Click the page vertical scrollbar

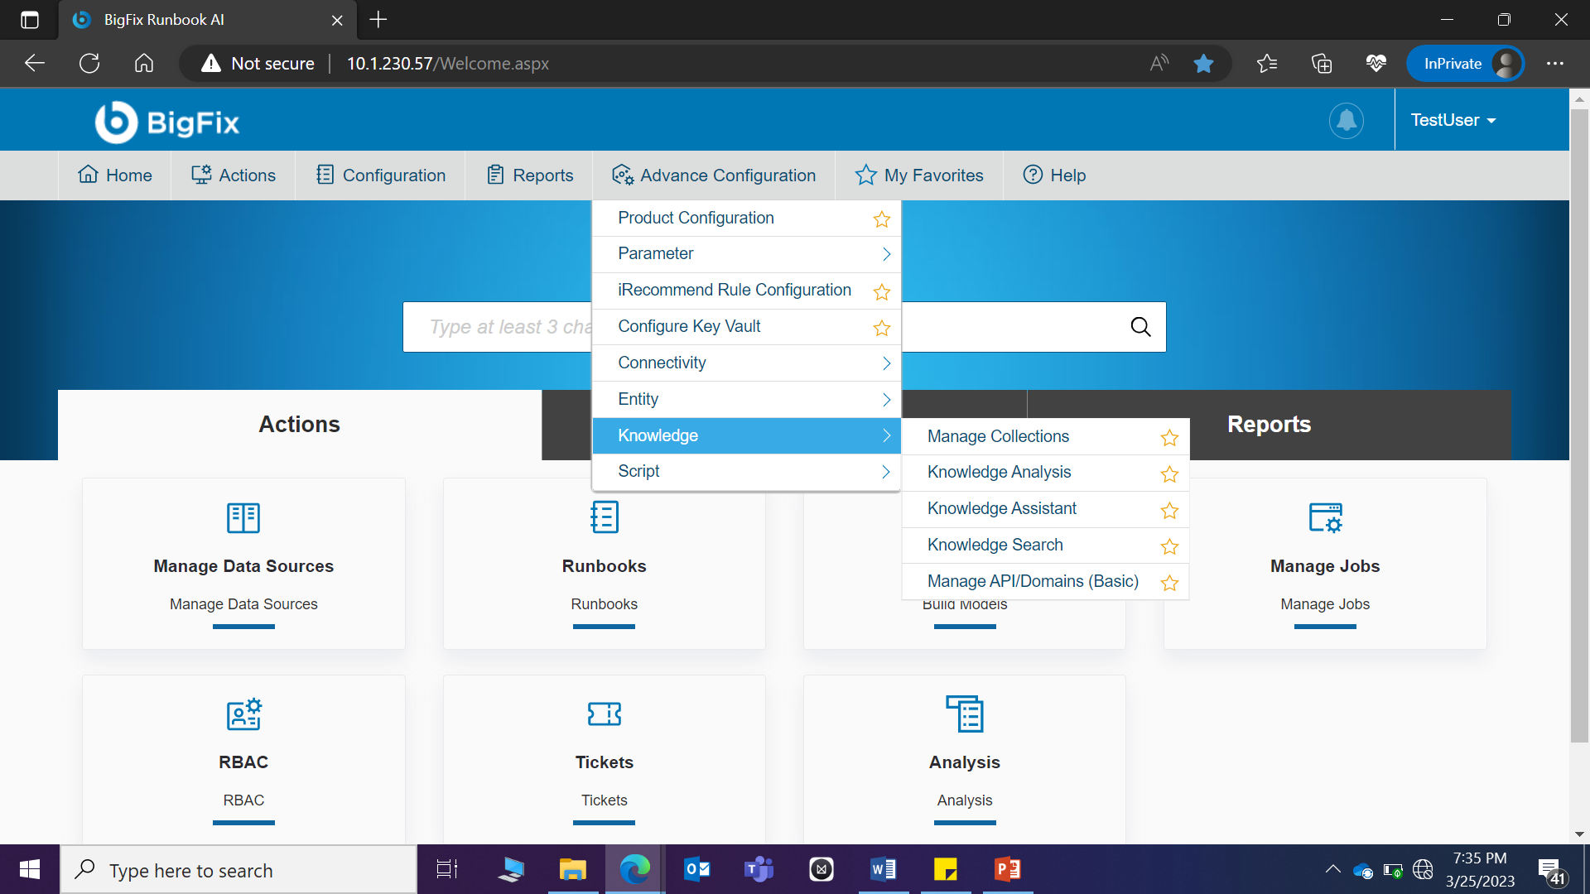tap(1579, 414)
